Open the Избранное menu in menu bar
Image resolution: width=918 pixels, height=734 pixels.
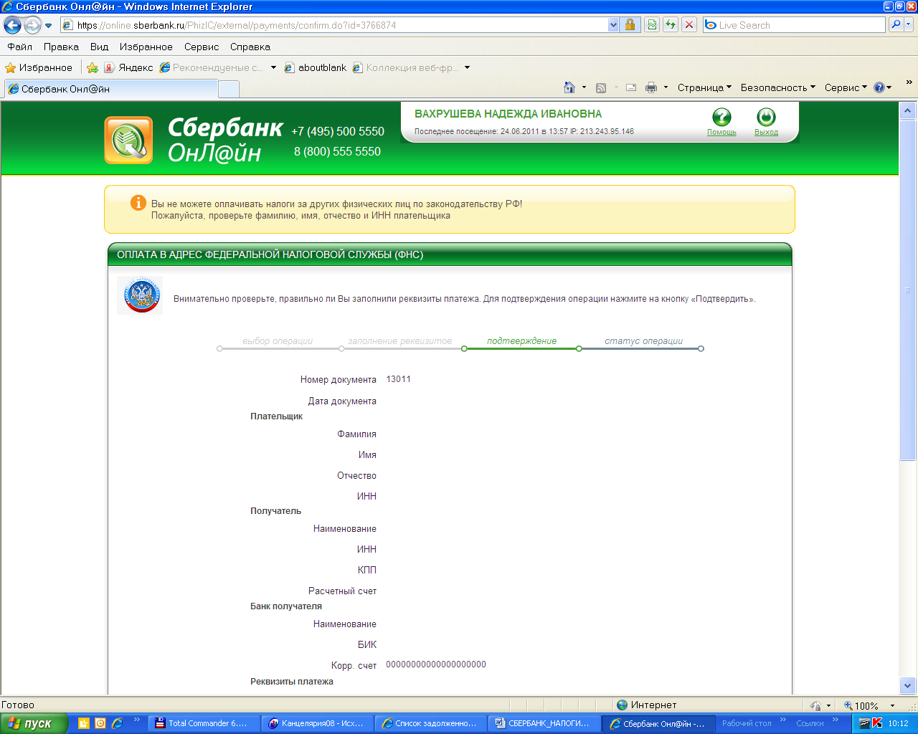[x=146, y=47]
